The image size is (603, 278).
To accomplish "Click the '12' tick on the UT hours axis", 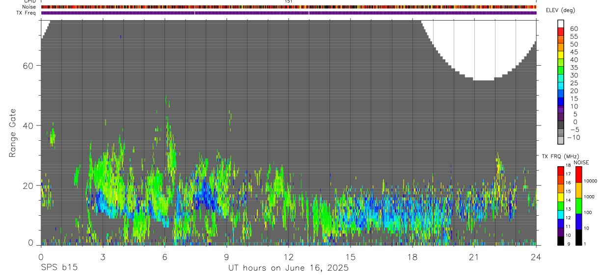I will coord(288,256).
